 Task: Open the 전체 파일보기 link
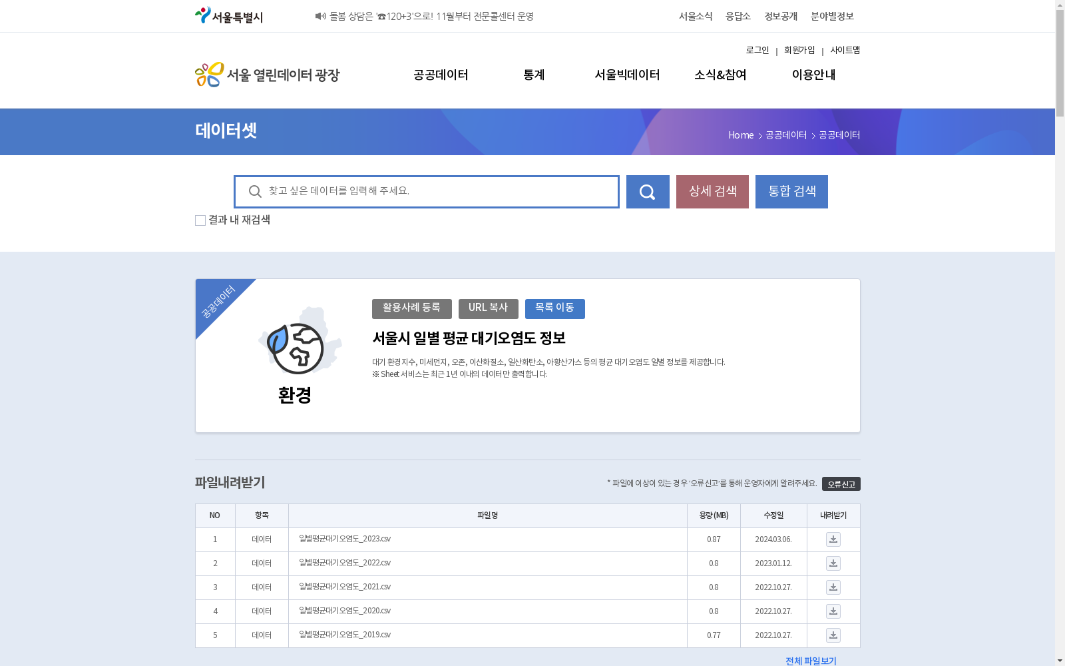(811, 661)
